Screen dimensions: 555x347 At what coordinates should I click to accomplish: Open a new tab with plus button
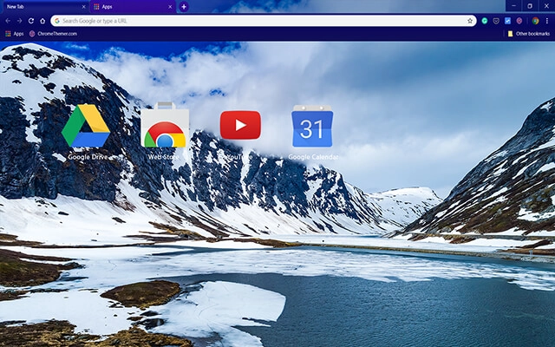click(184, 7)
